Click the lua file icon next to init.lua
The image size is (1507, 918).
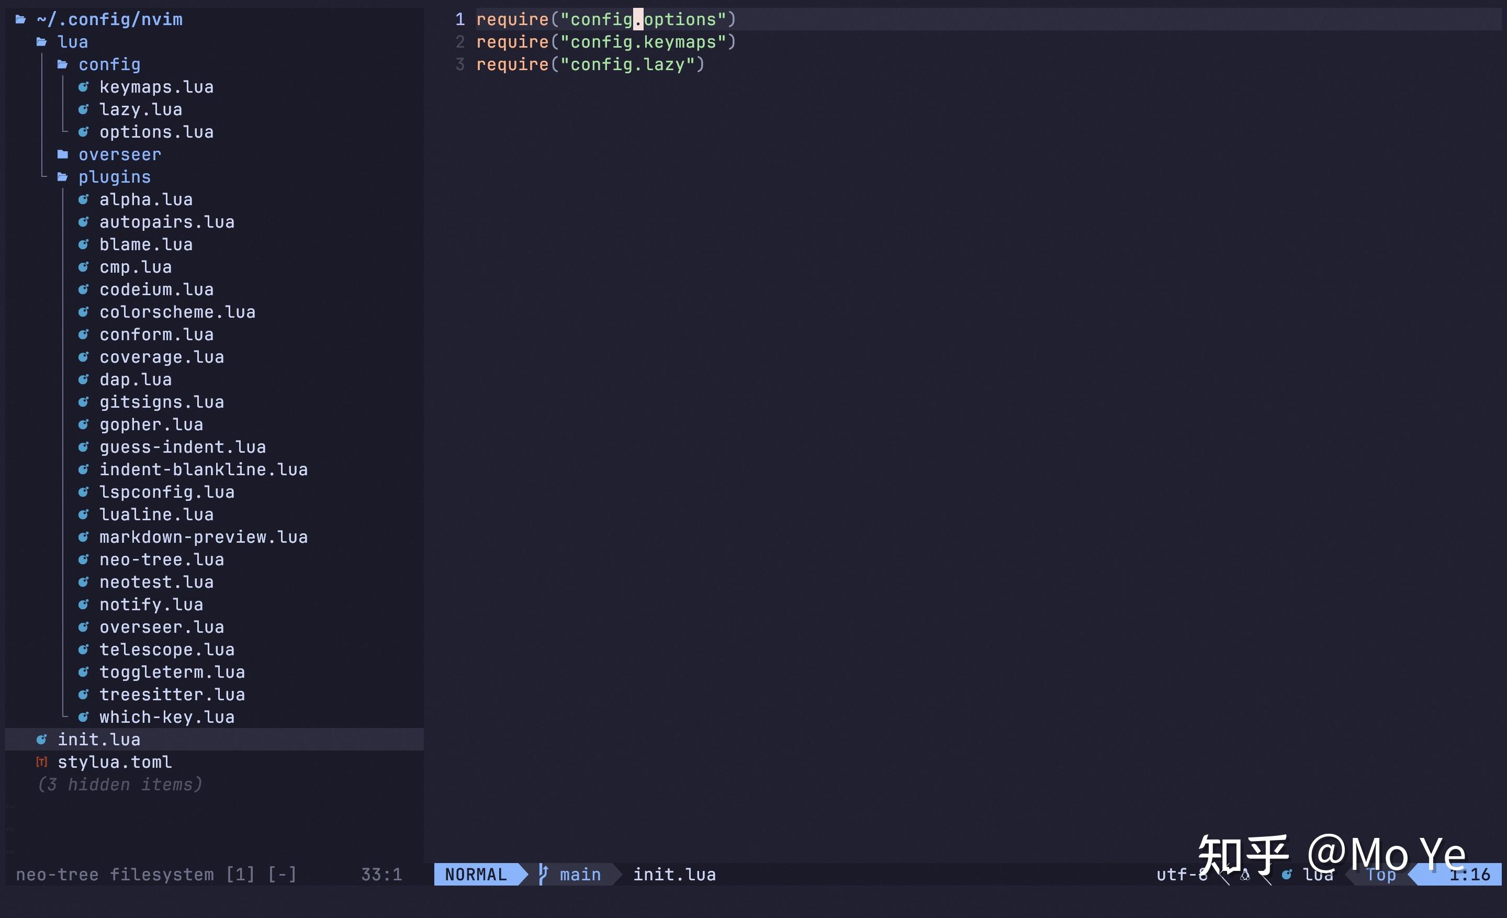pos(41,739)
